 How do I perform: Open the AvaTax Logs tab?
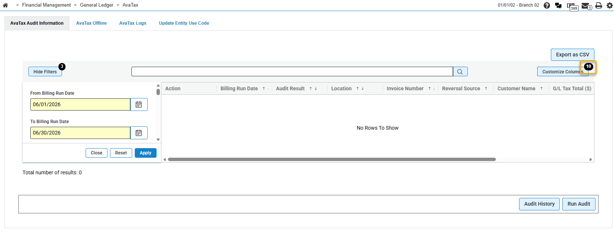pyautogui.click(x=133, y=23)
